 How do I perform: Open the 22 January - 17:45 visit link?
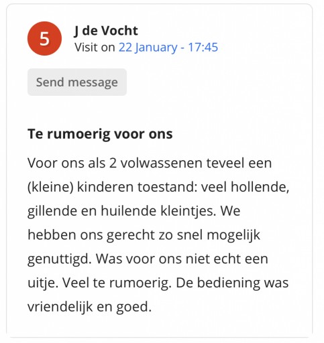[168, 48]
